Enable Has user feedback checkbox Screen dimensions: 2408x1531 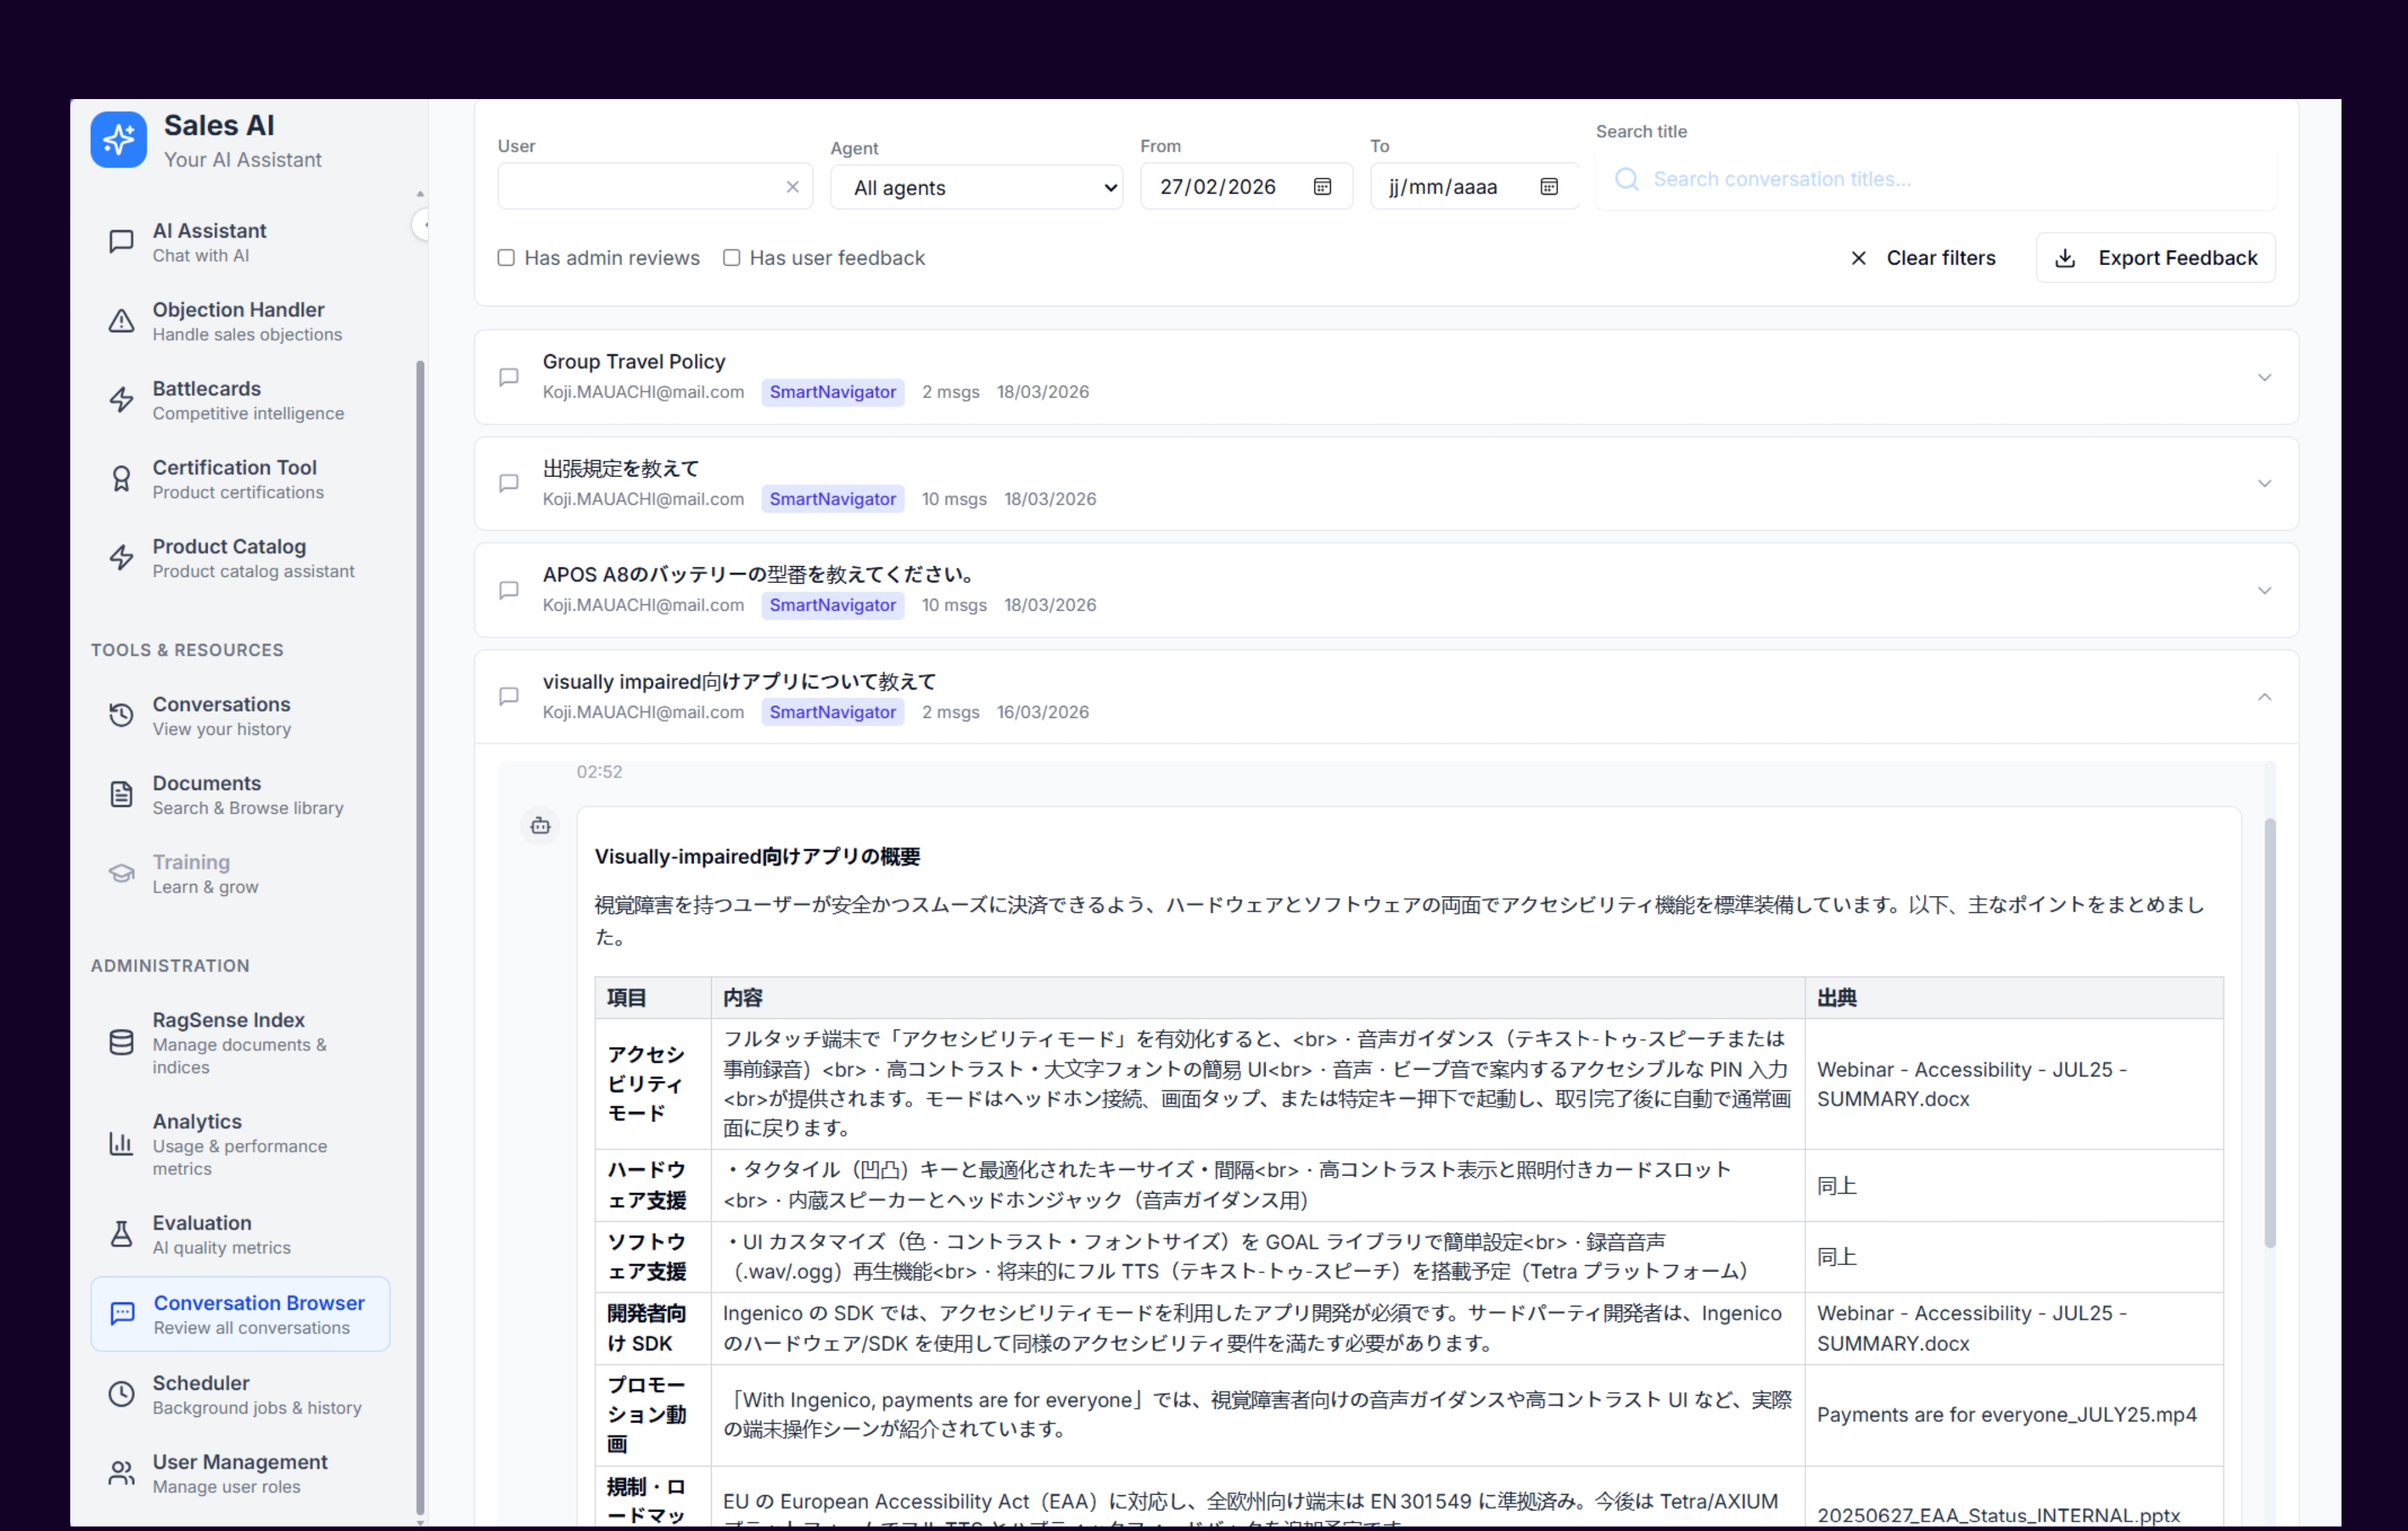tap(731, 258)
